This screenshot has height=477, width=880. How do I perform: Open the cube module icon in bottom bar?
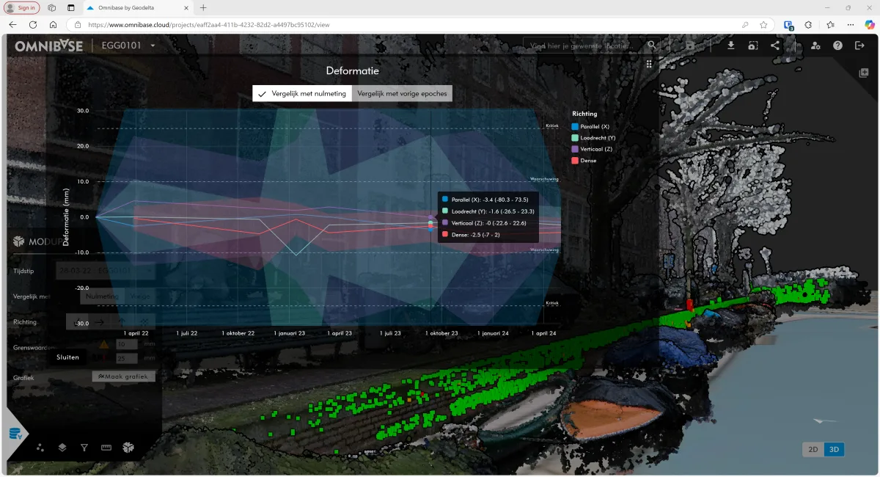coord(128,447)
